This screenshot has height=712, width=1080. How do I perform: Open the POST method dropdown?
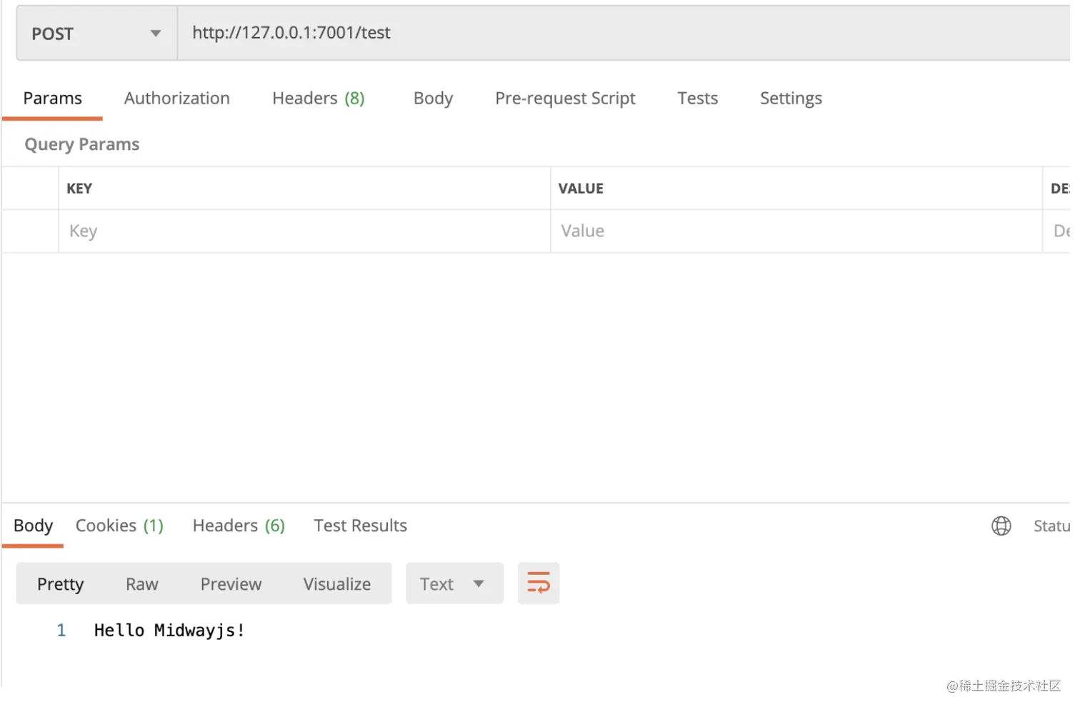click(97, 34)
